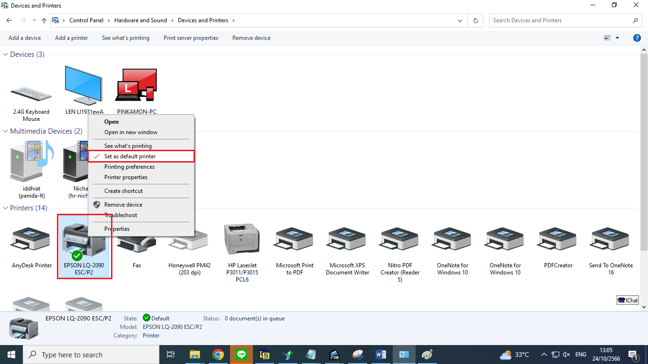Open Google Chrome from the taskbar
648x364 pixels.
[x=218, y=355]
